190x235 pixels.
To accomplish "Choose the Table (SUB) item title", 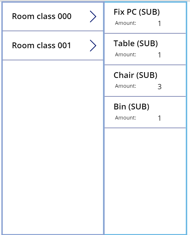I will click(136, 43).
